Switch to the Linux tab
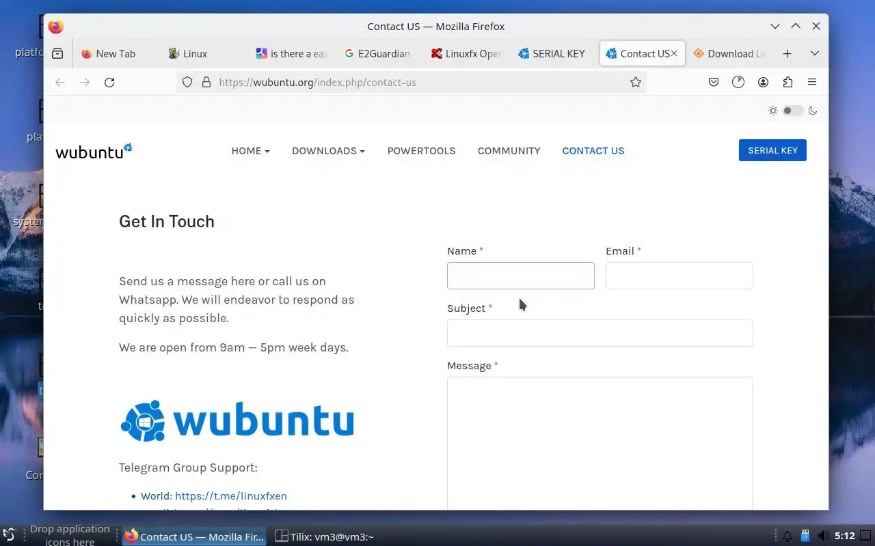875x546 pixels. click(x=204, y=53)
